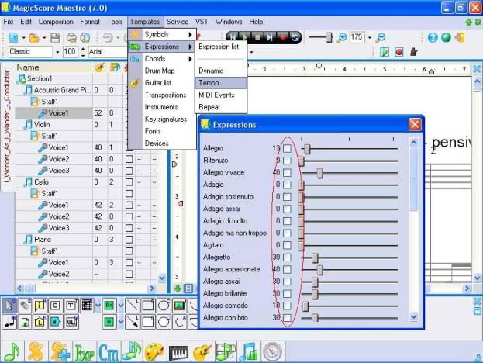Open dropdown beside green 'D' tool
Image resolution: width=483 pixels, height=363 pixels.
[121, 322]
